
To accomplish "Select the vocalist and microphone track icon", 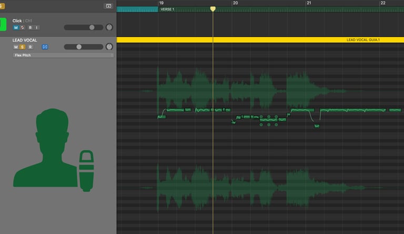I will point(54,150).
